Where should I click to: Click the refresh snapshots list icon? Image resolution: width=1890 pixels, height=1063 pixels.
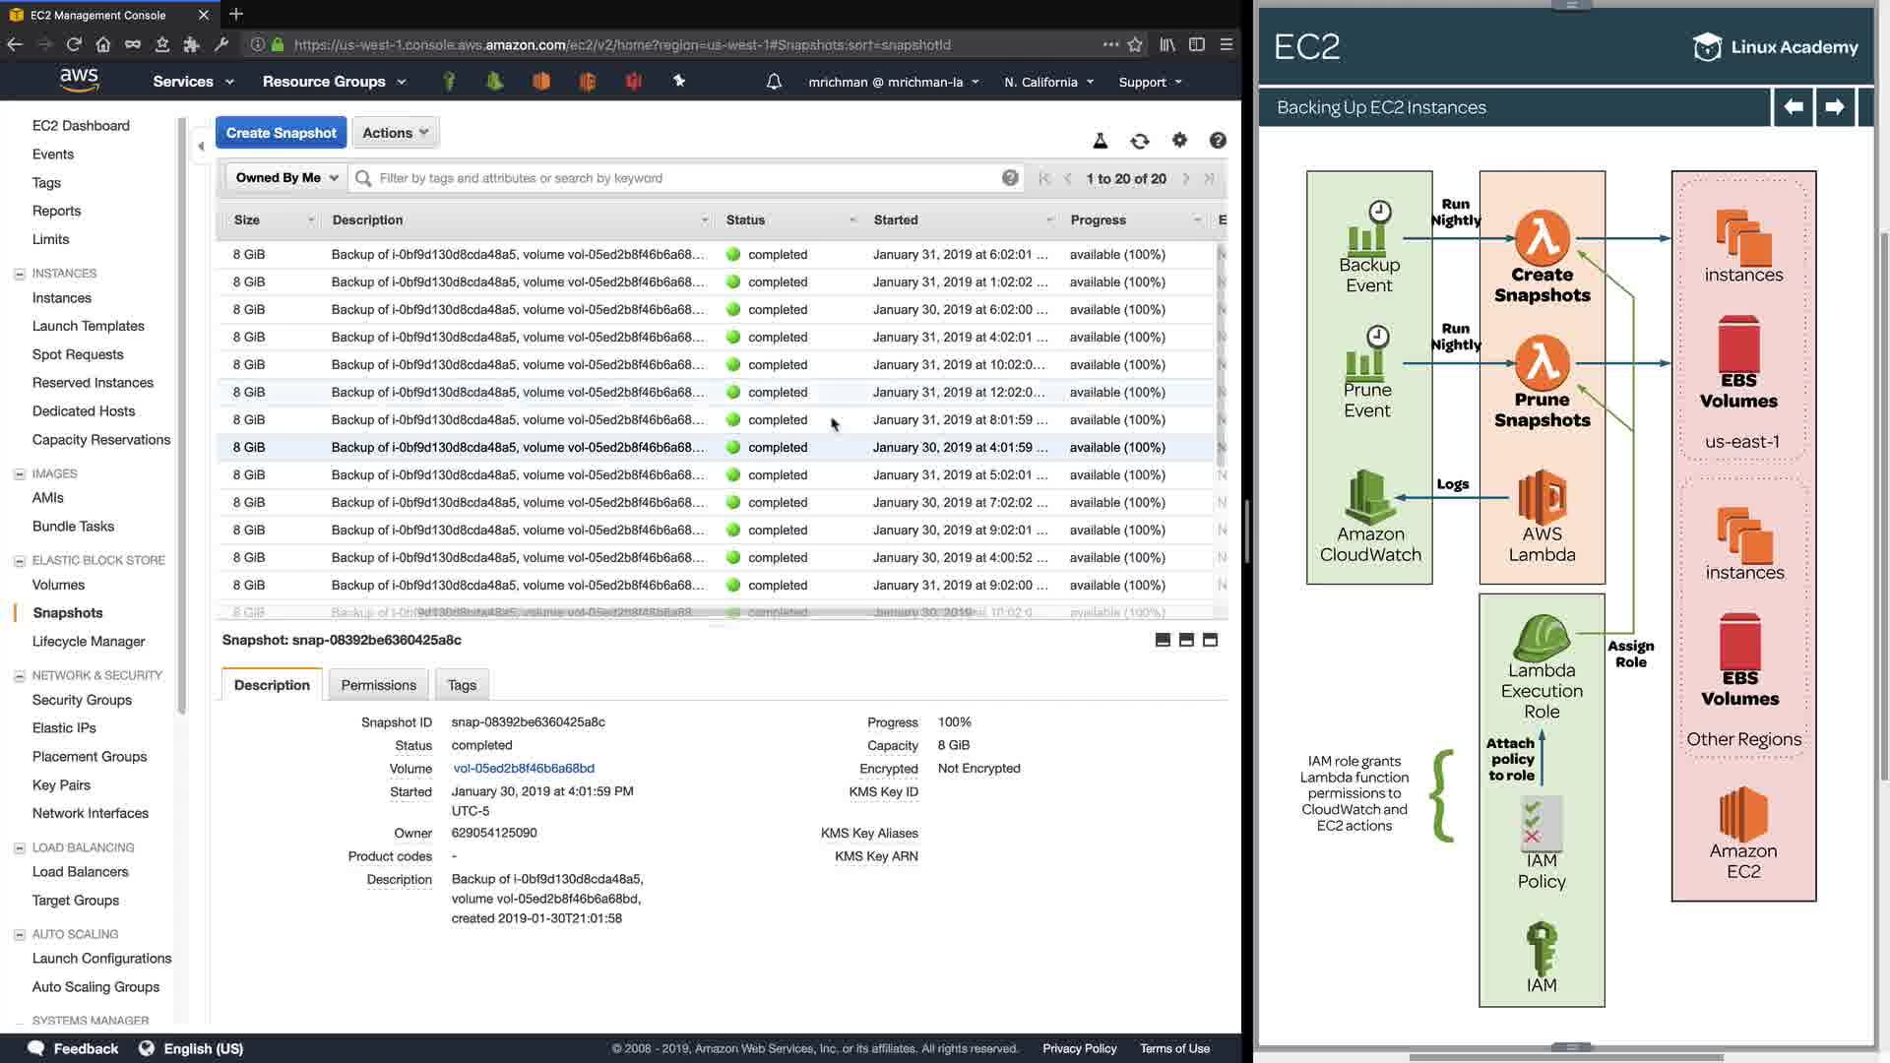tap(1140, 141)
